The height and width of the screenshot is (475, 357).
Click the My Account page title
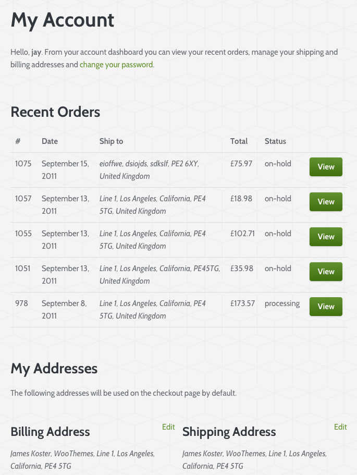tap(63, 20)
